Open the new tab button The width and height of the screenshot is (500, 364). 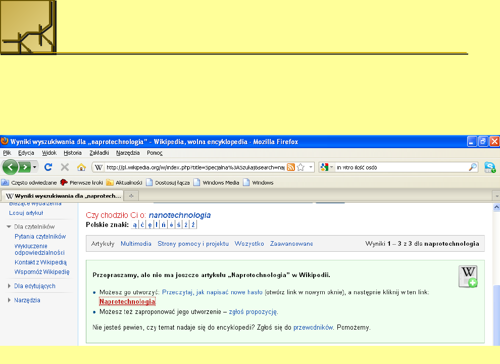point(132,195)
